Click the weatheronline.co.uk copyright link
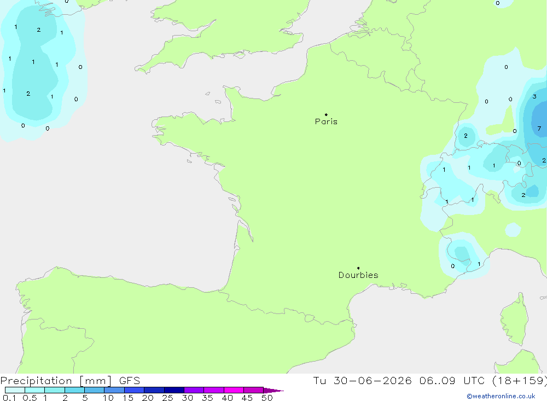The width and height of the screenshot is (547, 401). pos(501,396)
